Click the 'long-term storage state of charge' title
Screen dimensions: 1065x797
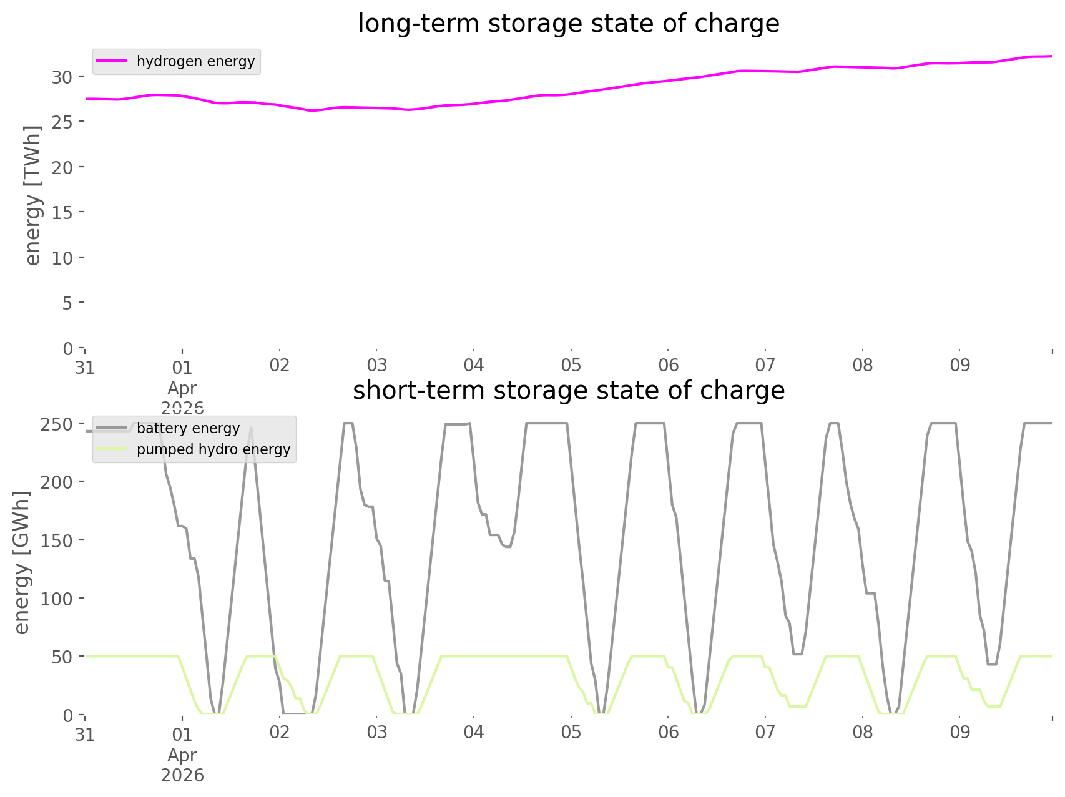click(568, 24)
